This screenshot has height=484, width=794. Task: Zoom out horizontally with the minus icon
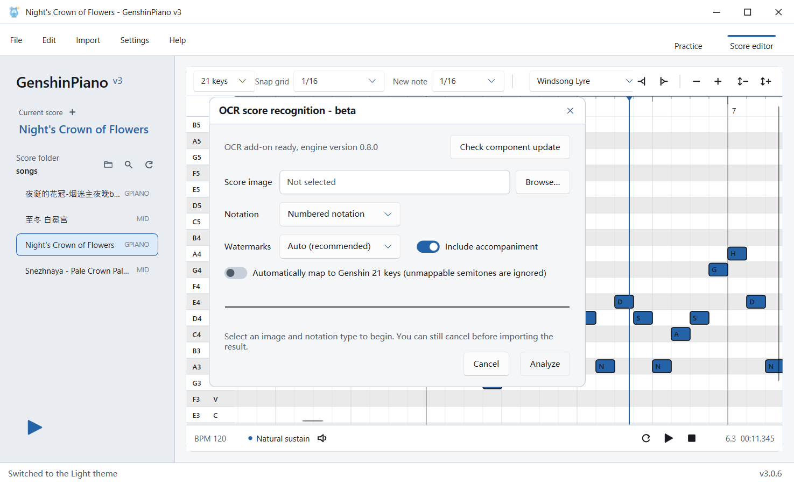pyautogui.click(x=696, y=81)
